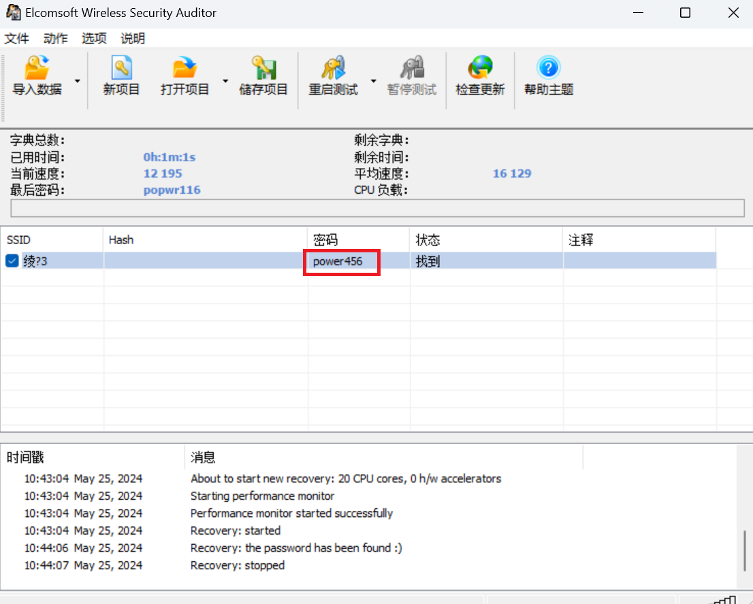Viewport: 753px width, 604px height.
Task: Open a project via 打开项目 icon
Action: 185,67
